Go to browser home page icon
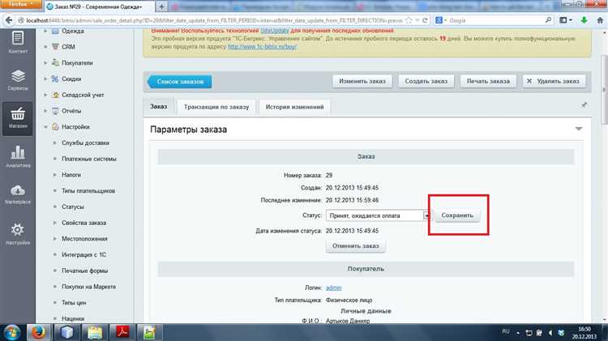 pos(600,20)
